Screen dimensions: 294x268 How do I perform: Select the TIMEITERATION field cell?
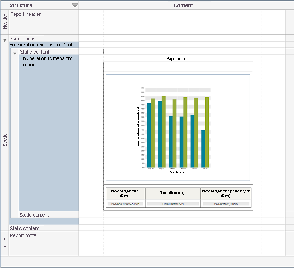[x=173, y=203]
